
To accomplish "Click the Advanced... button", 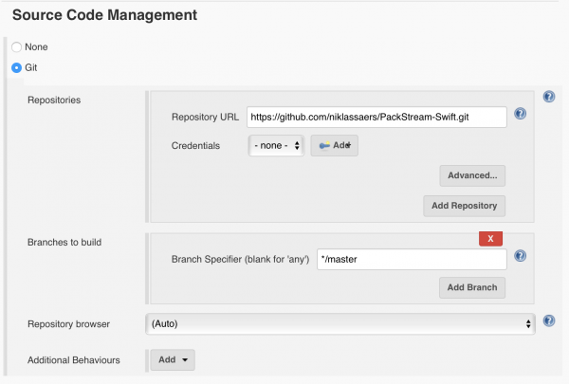I will coord(472,175).
